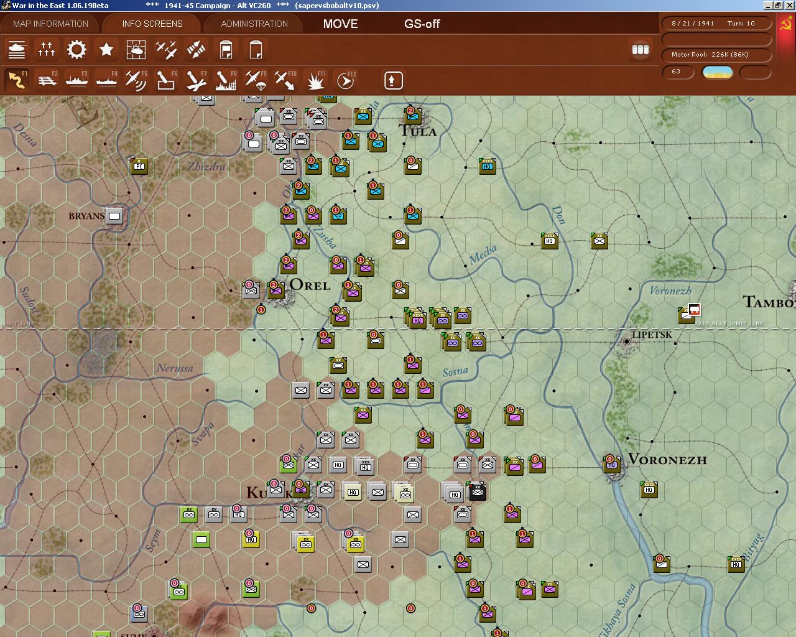This screenshot has width=796, height=637.
Task: Open the second clipboard report icon
Action: [256, 49]
